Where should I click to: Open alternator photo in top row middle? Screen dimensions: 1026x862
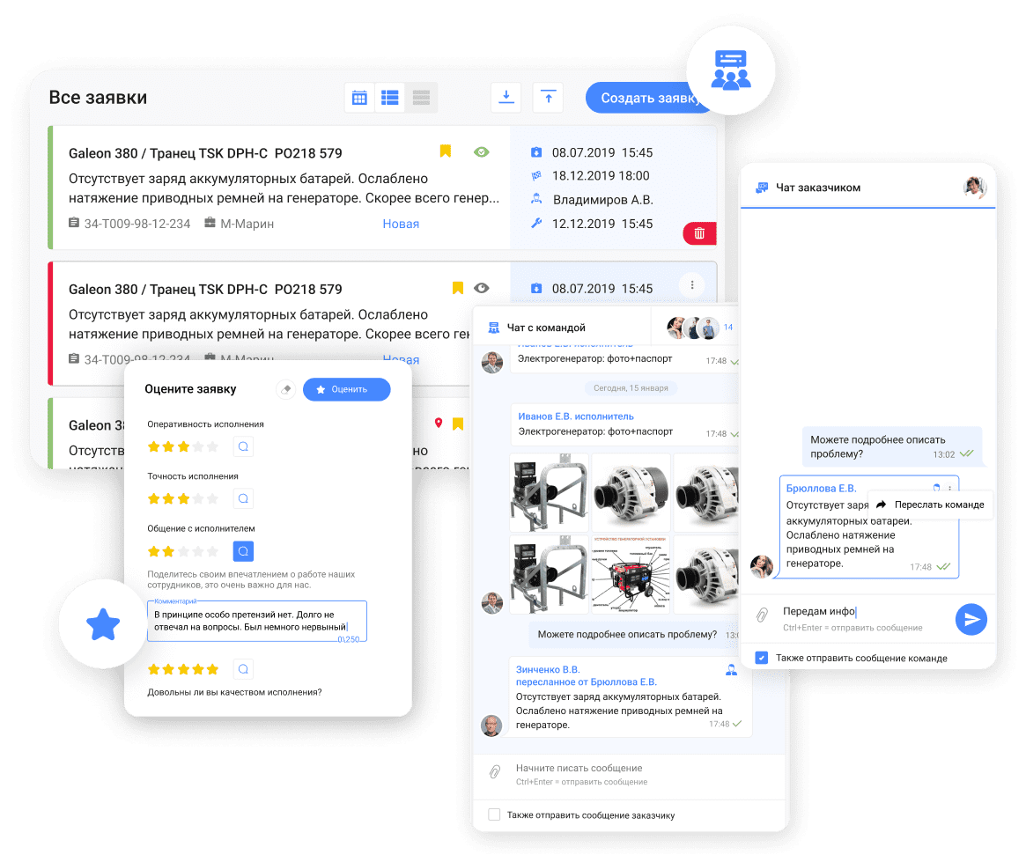(631, 492)
